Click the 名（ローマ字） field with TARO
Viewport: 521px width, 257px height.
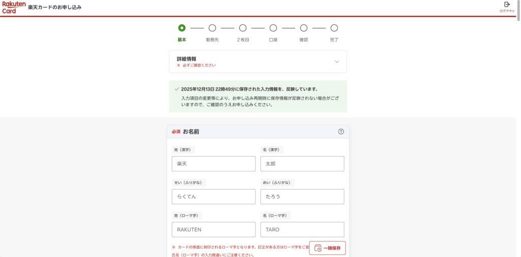point(302,230)
